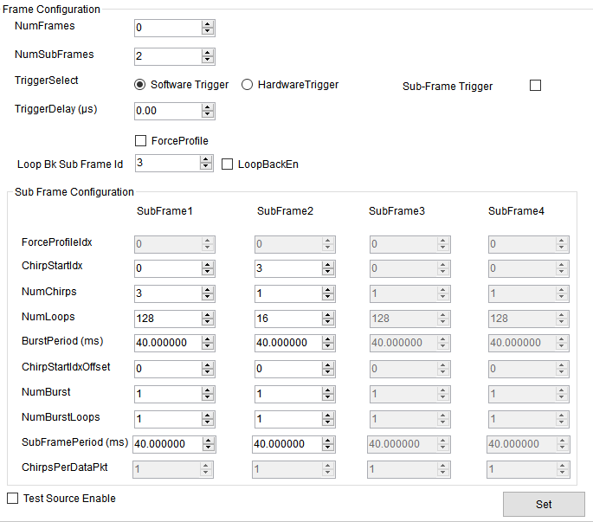The width and height of the screenshot is (593, 522).
Task: Enable the Sub-Frame Trigger checkbox
Action: pyautogui.click(x=535, y=86)
